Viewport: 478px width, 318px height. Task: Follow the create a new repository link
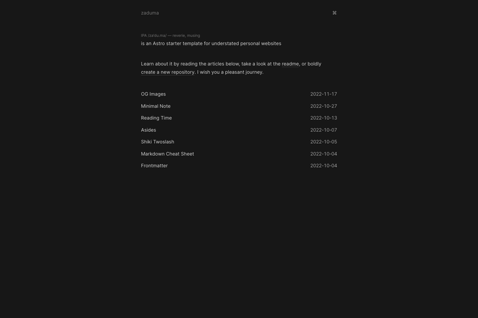(167, 72)
